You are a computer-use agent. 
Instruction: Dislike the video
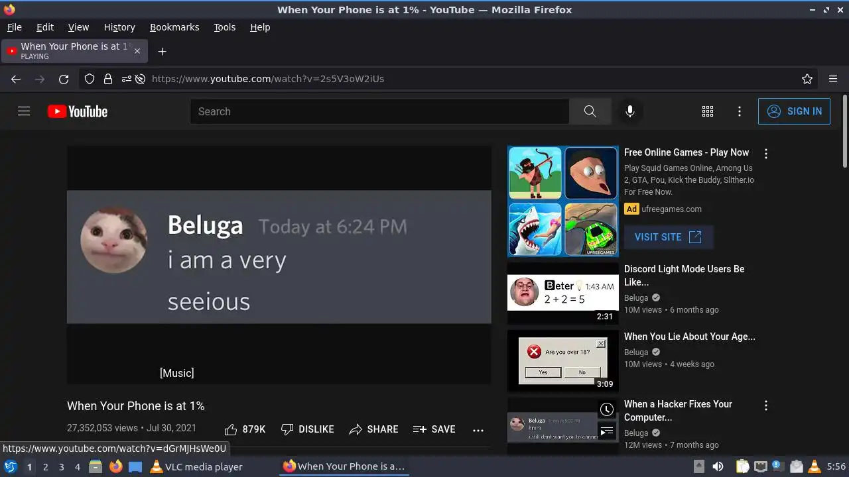click(x=307, y=429)
